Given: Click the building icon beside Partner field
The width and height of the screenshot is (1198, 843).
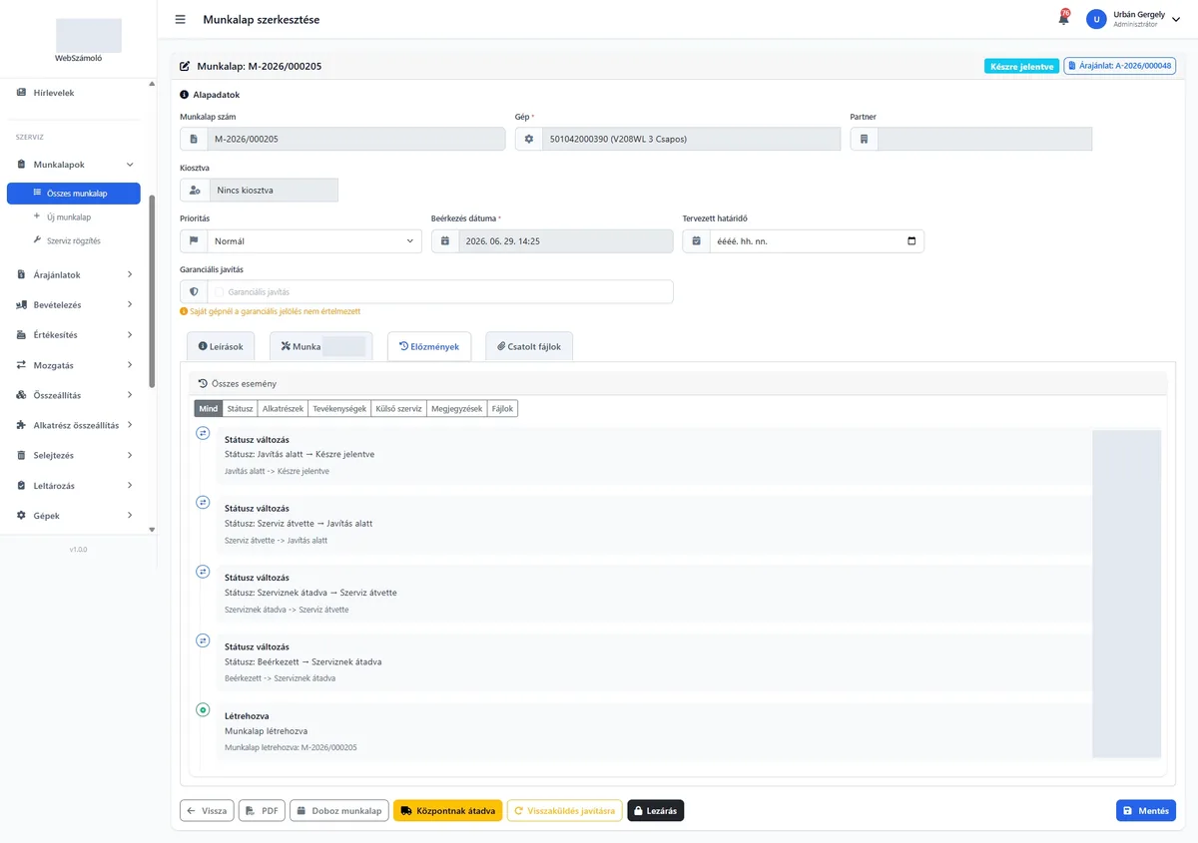Looking at the screenshot, I should pyautogui.click(x=865, y=139).
